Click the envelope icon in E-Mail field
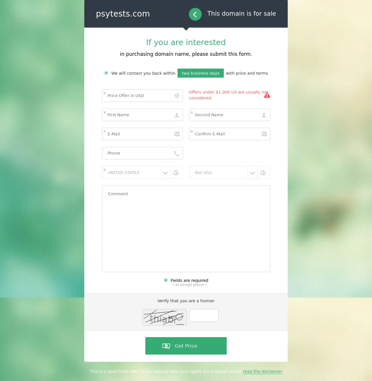Viewport: 372px width, 381px height. (x=177, y=134)
